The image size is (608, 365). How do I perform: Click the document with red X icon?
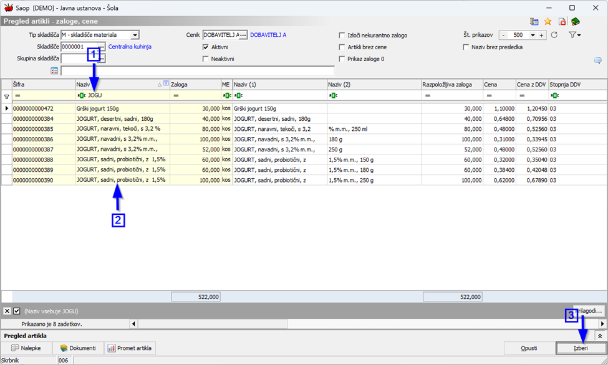[562, 22]
